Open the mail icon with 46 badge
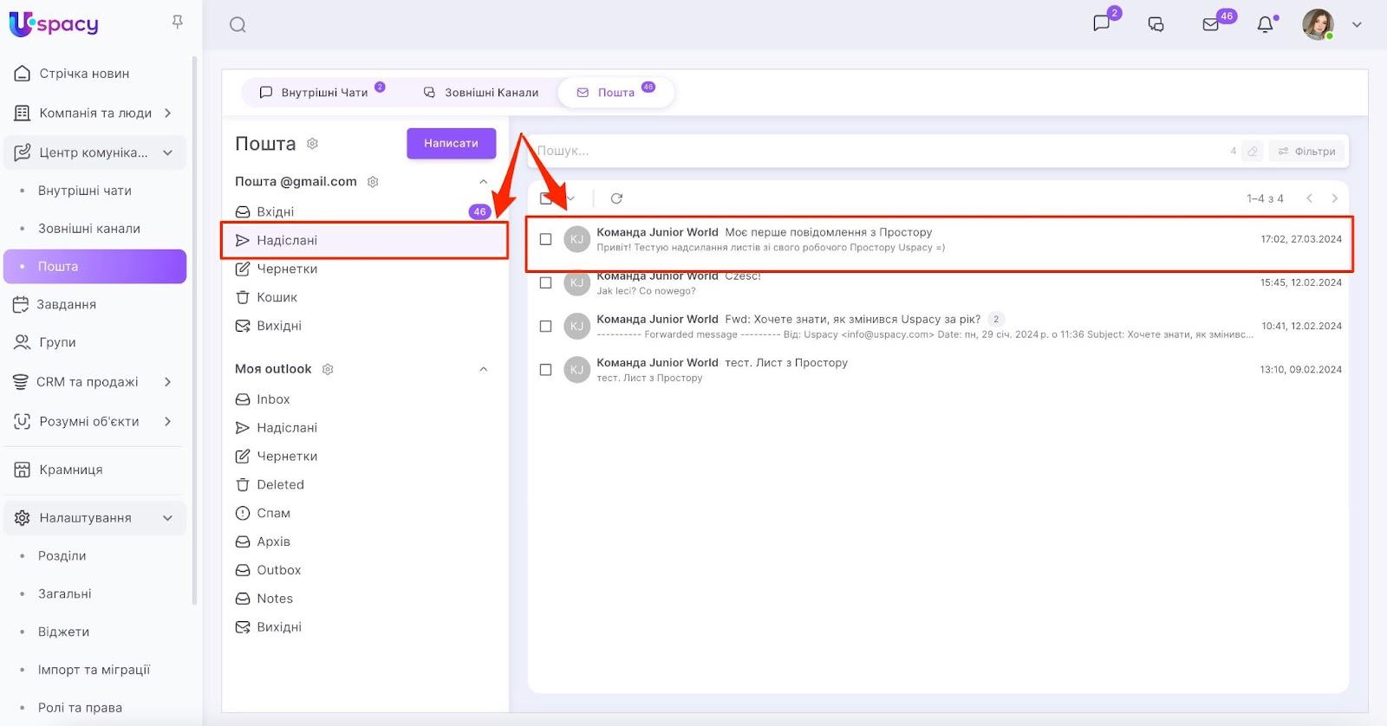The width and height of the screenshot is (1387, 726). pyautogui.click(x=1211, y=24)
